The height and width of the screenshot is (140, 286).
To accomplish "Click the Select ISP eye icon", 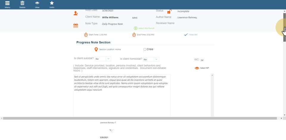I will tap(197, 68).
